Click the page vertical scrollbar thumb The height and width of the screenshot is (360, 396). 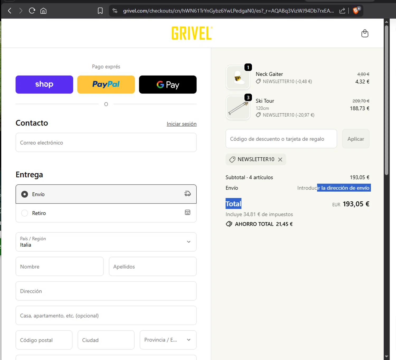point(386,100)
